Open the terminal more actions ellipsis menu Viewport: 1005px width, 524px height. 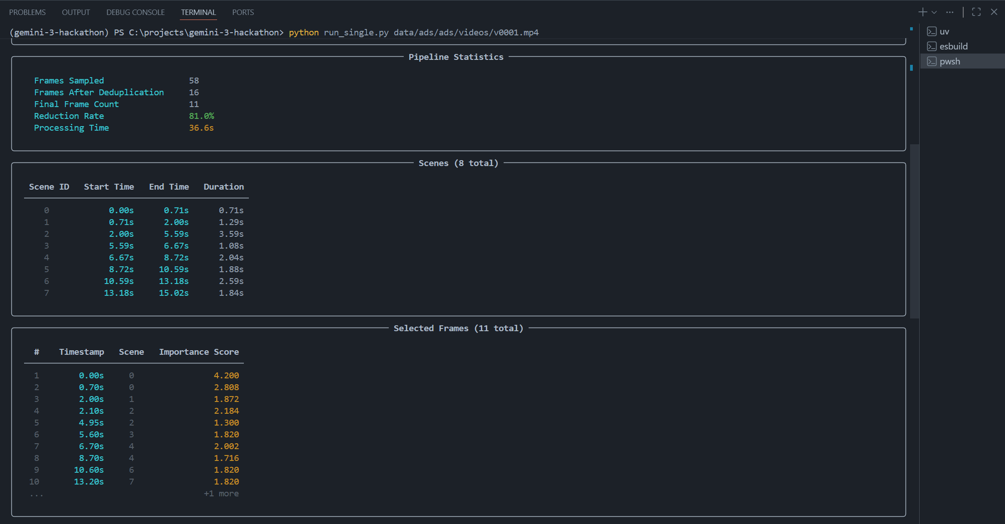[x=950, y=12]
